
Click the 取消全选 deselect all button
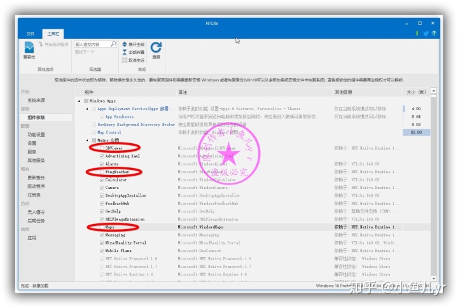click(133, 60)
